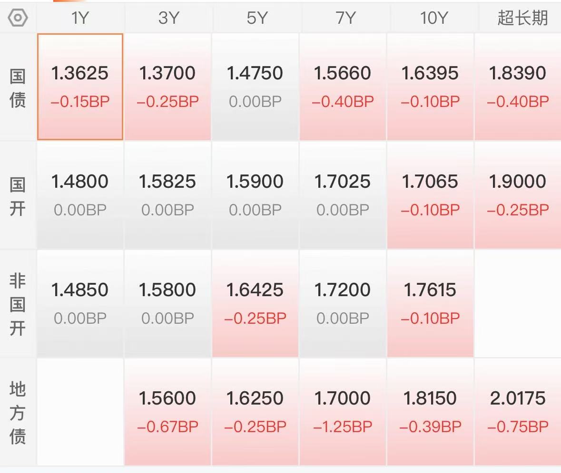Click 地方债 3Y cell 1.5600
The image size is (561, 473).
167,412
